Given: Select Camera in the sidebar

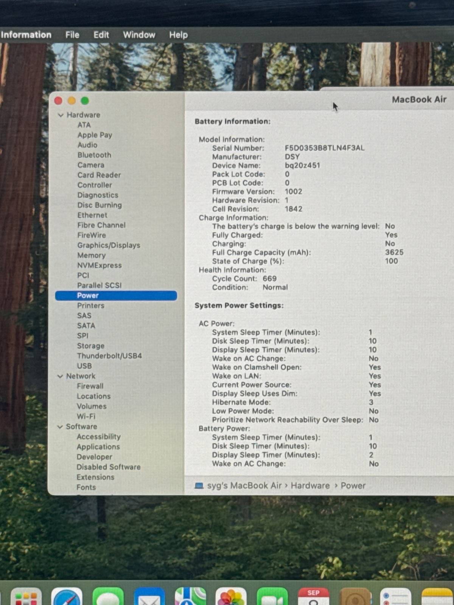Looking at the screenshot, I should coord(91,165).
